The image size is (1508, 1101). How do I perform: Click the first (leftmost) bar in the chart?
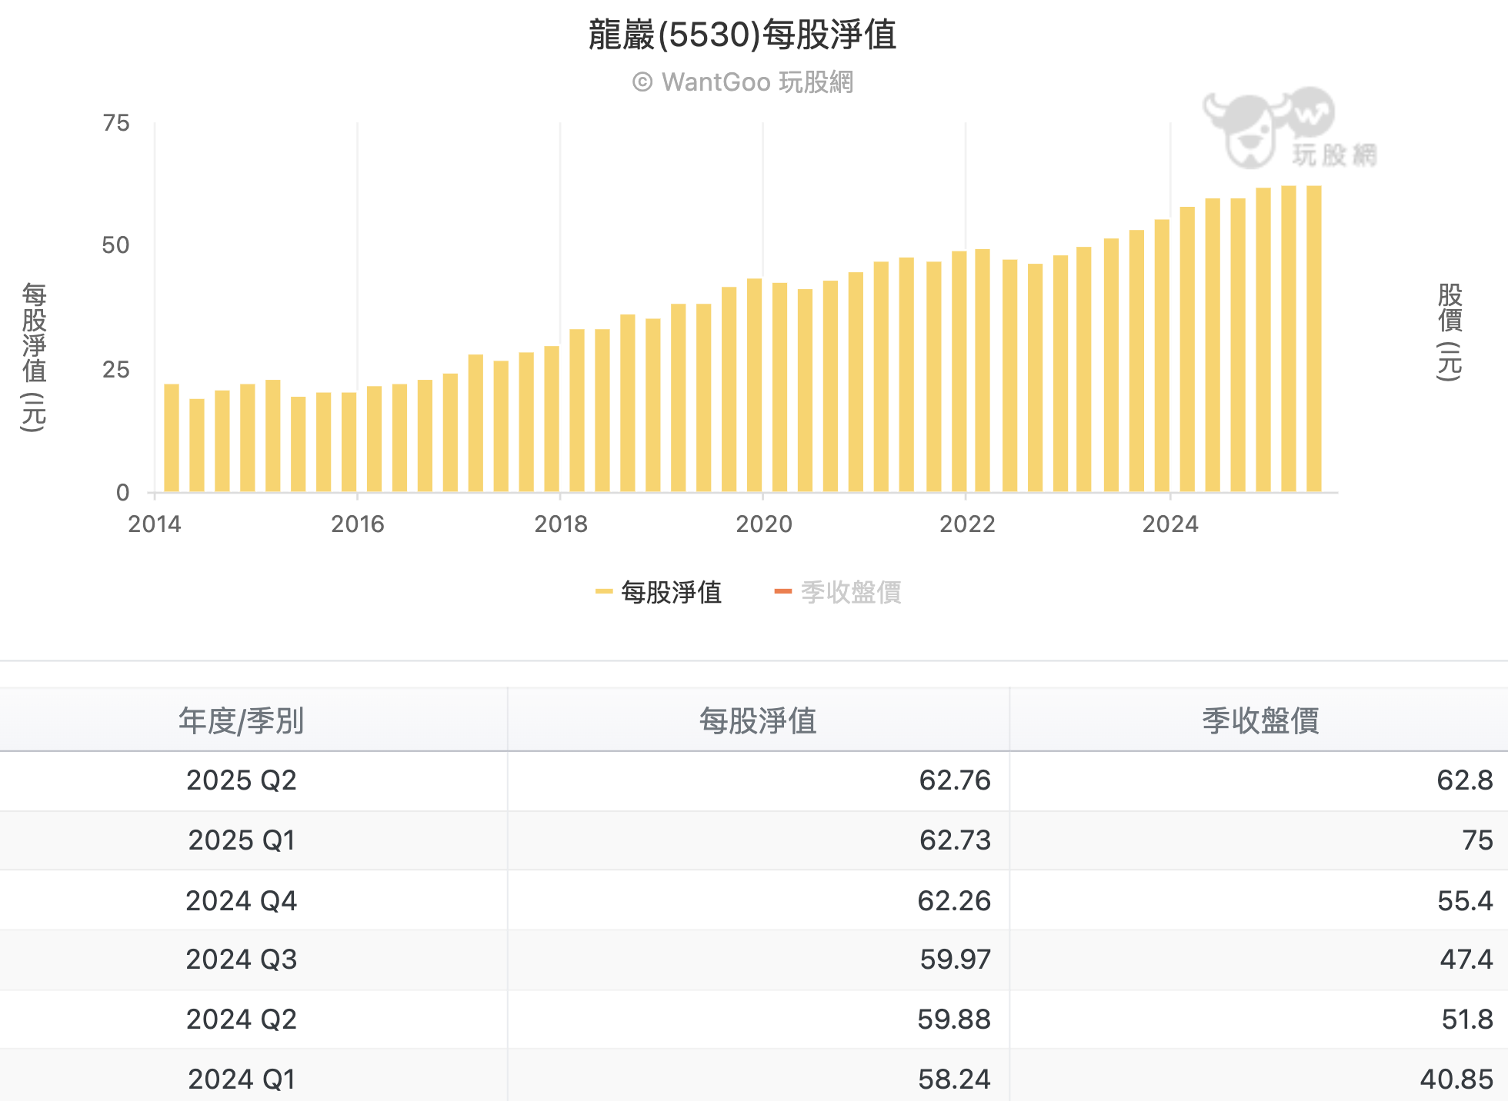tap(172, 438)
